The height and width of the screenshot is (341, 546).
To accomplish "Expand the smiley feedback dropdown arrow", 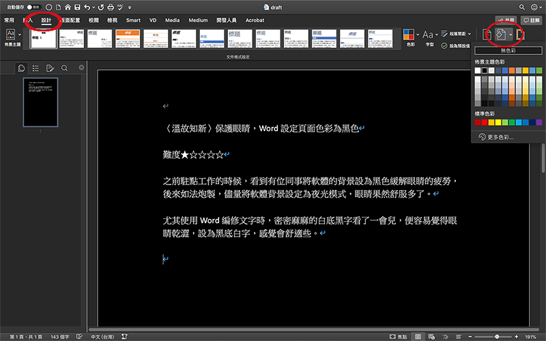I will pos(541,8).
